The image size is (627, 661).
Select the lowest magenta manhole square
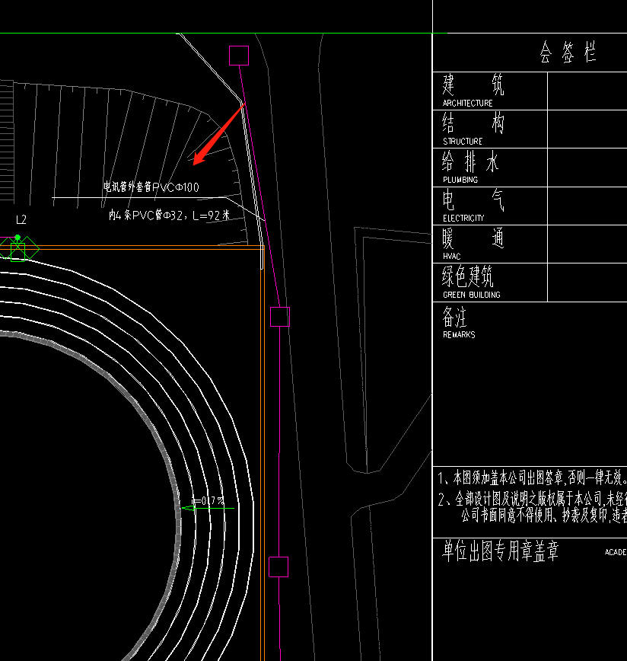[x=278, y=567]
